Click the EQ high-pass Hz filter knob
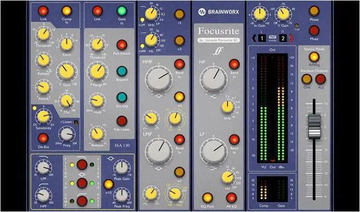360x212 pixels. 151,39
